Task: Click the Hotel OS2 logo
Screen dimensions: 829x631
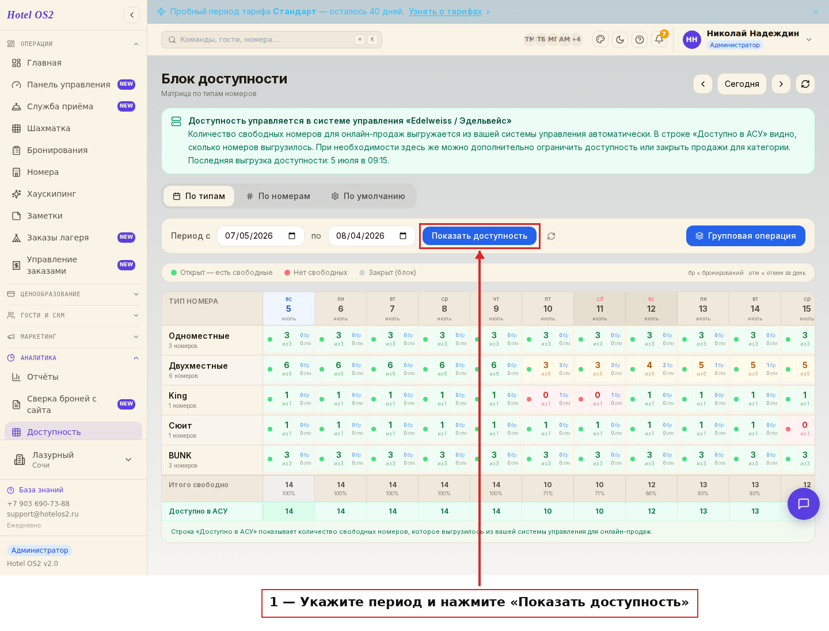Action: click(x=31, y=15)
